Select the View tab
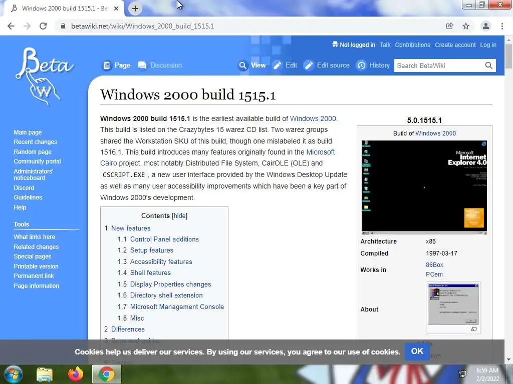The height and width of the screenshot is (384, 513). pos(252,65)
